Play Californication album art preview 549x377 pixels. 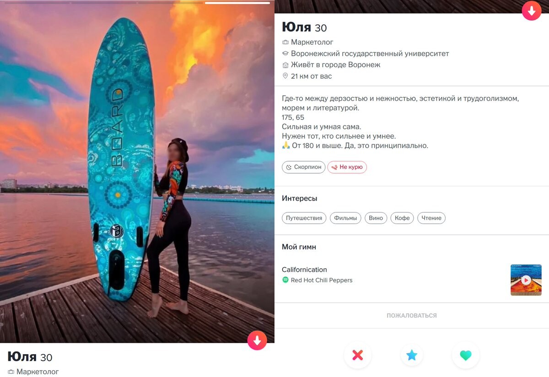tap(526, 280)
